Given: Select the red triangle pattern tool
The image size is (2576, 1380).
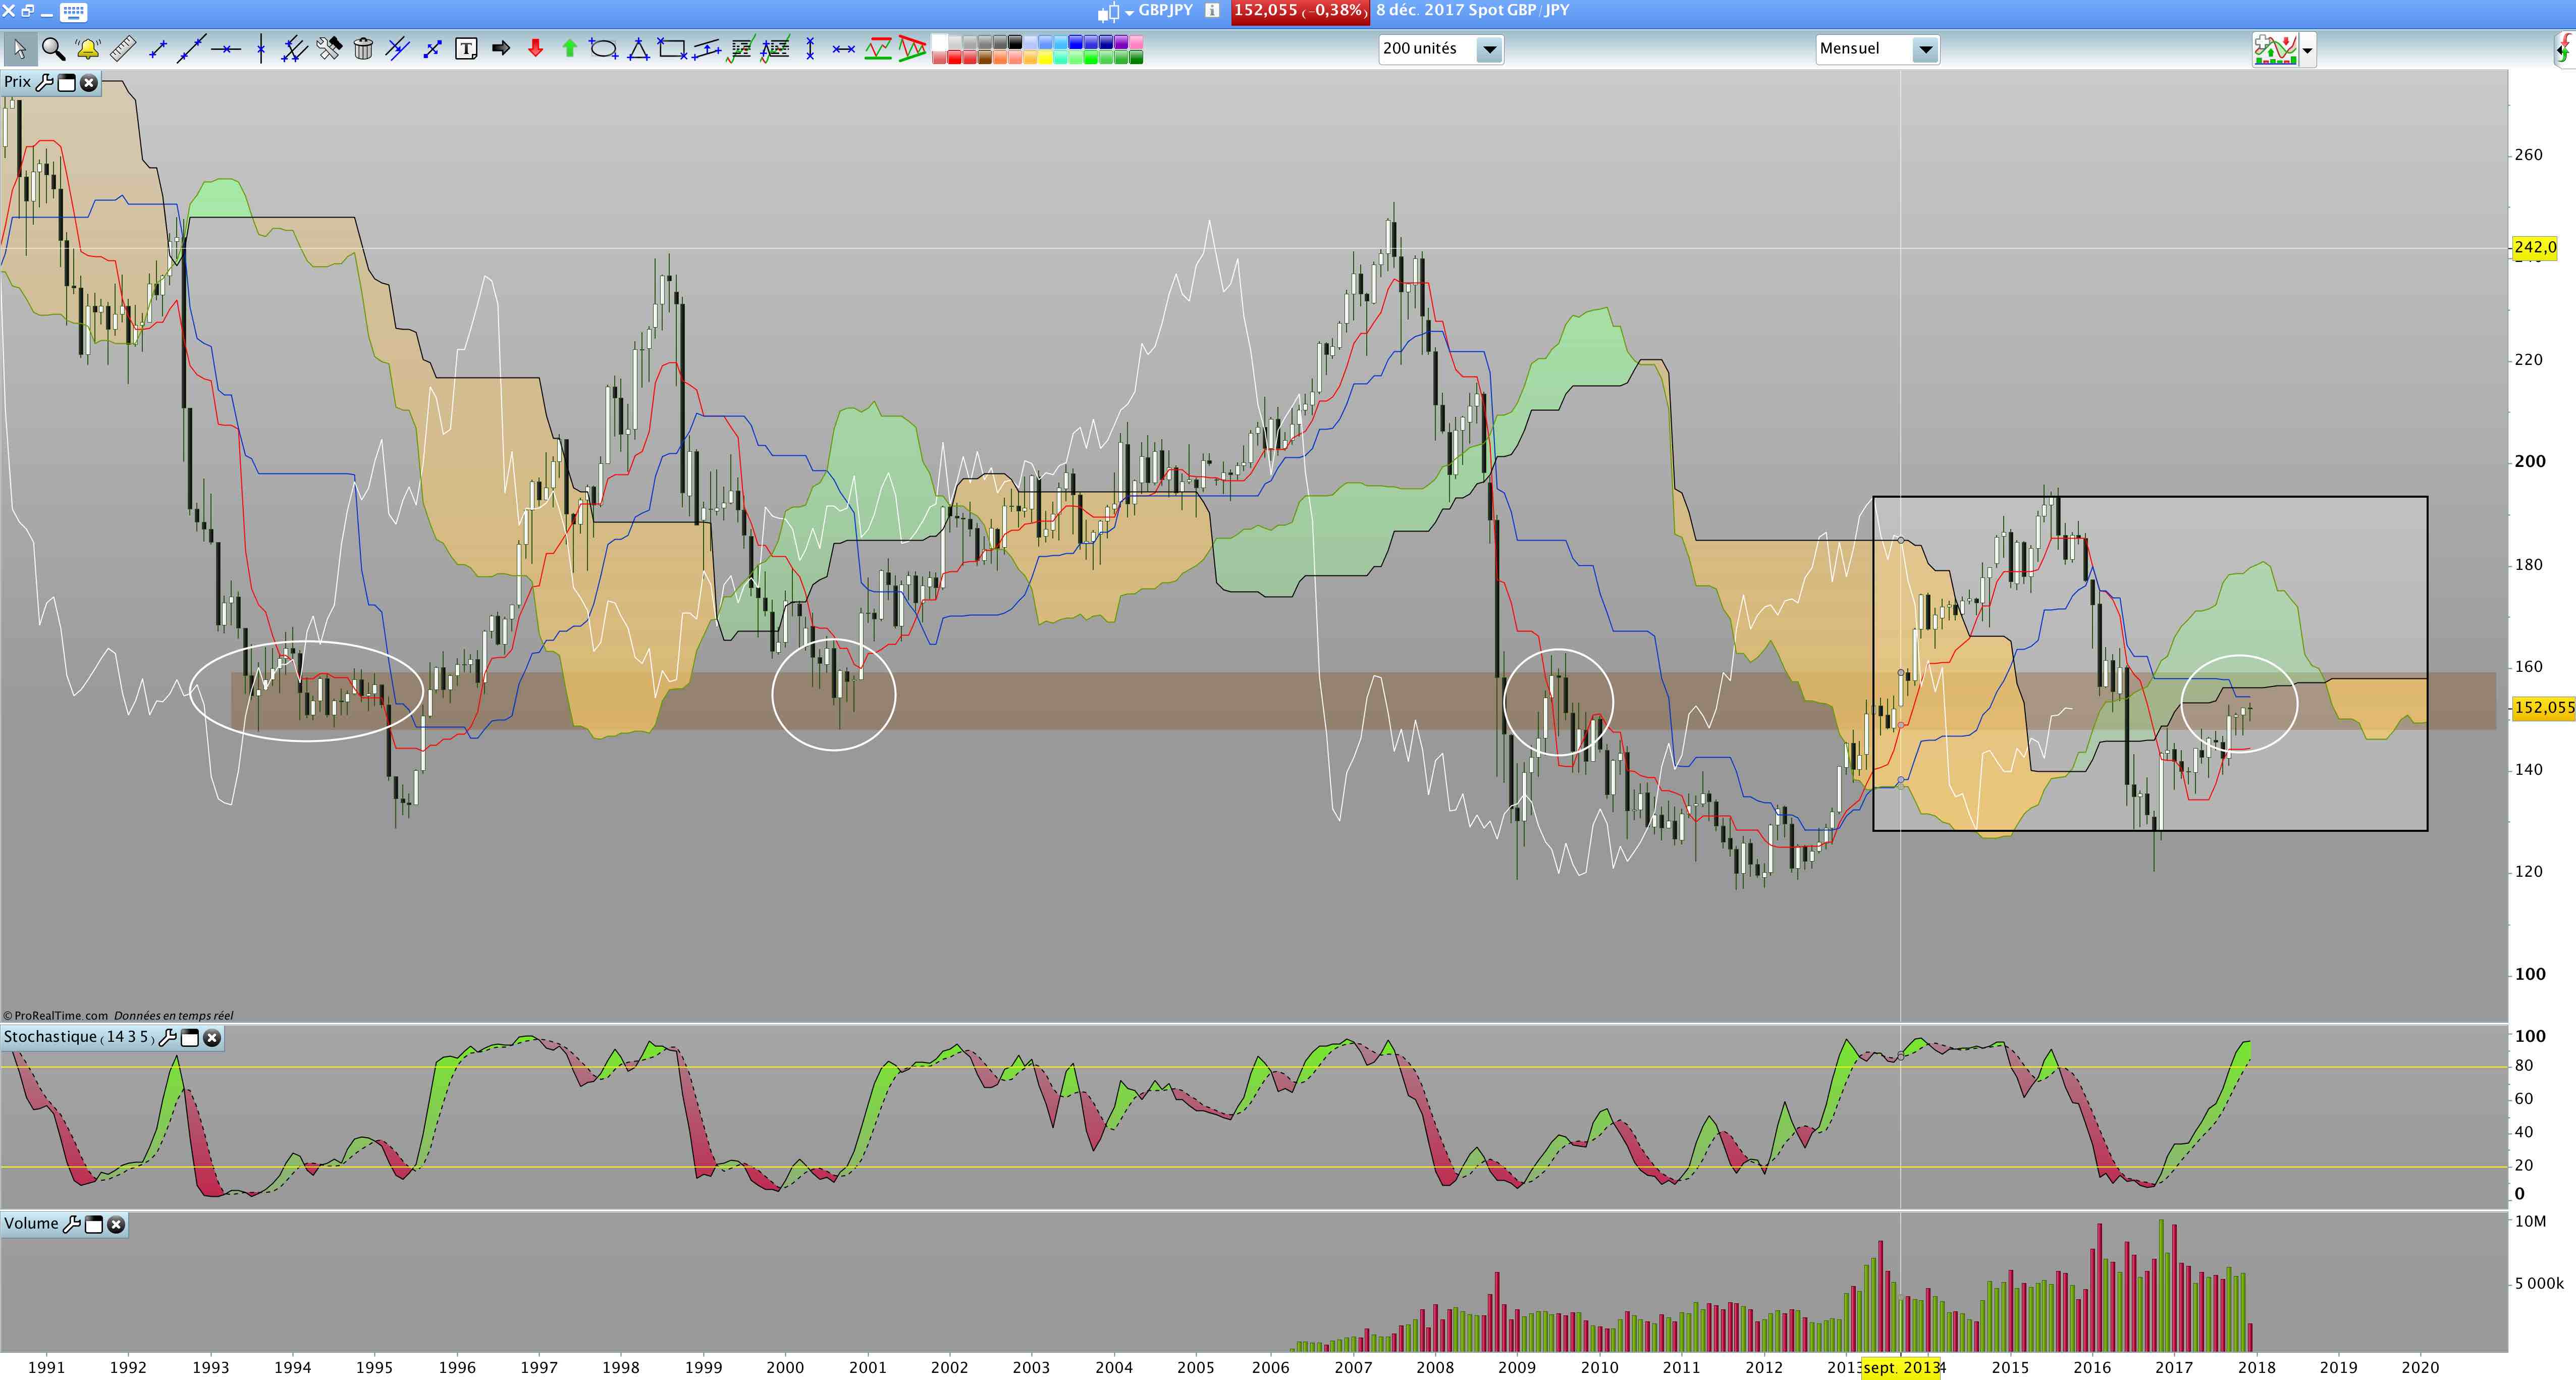Looking at the screenshot, I should [912, 48].
